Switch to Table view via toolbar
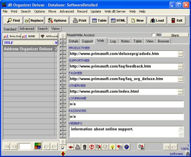The height and width of the screenshot is (157, 191). (99, 20)
